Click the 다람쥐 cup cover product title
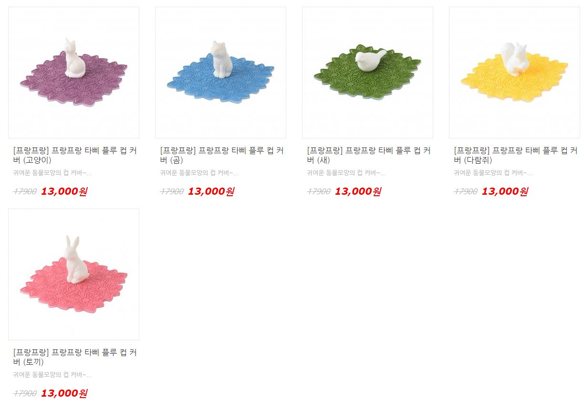Image resolution: width=582 pixels, height=400 pixels. click(516, 156)
